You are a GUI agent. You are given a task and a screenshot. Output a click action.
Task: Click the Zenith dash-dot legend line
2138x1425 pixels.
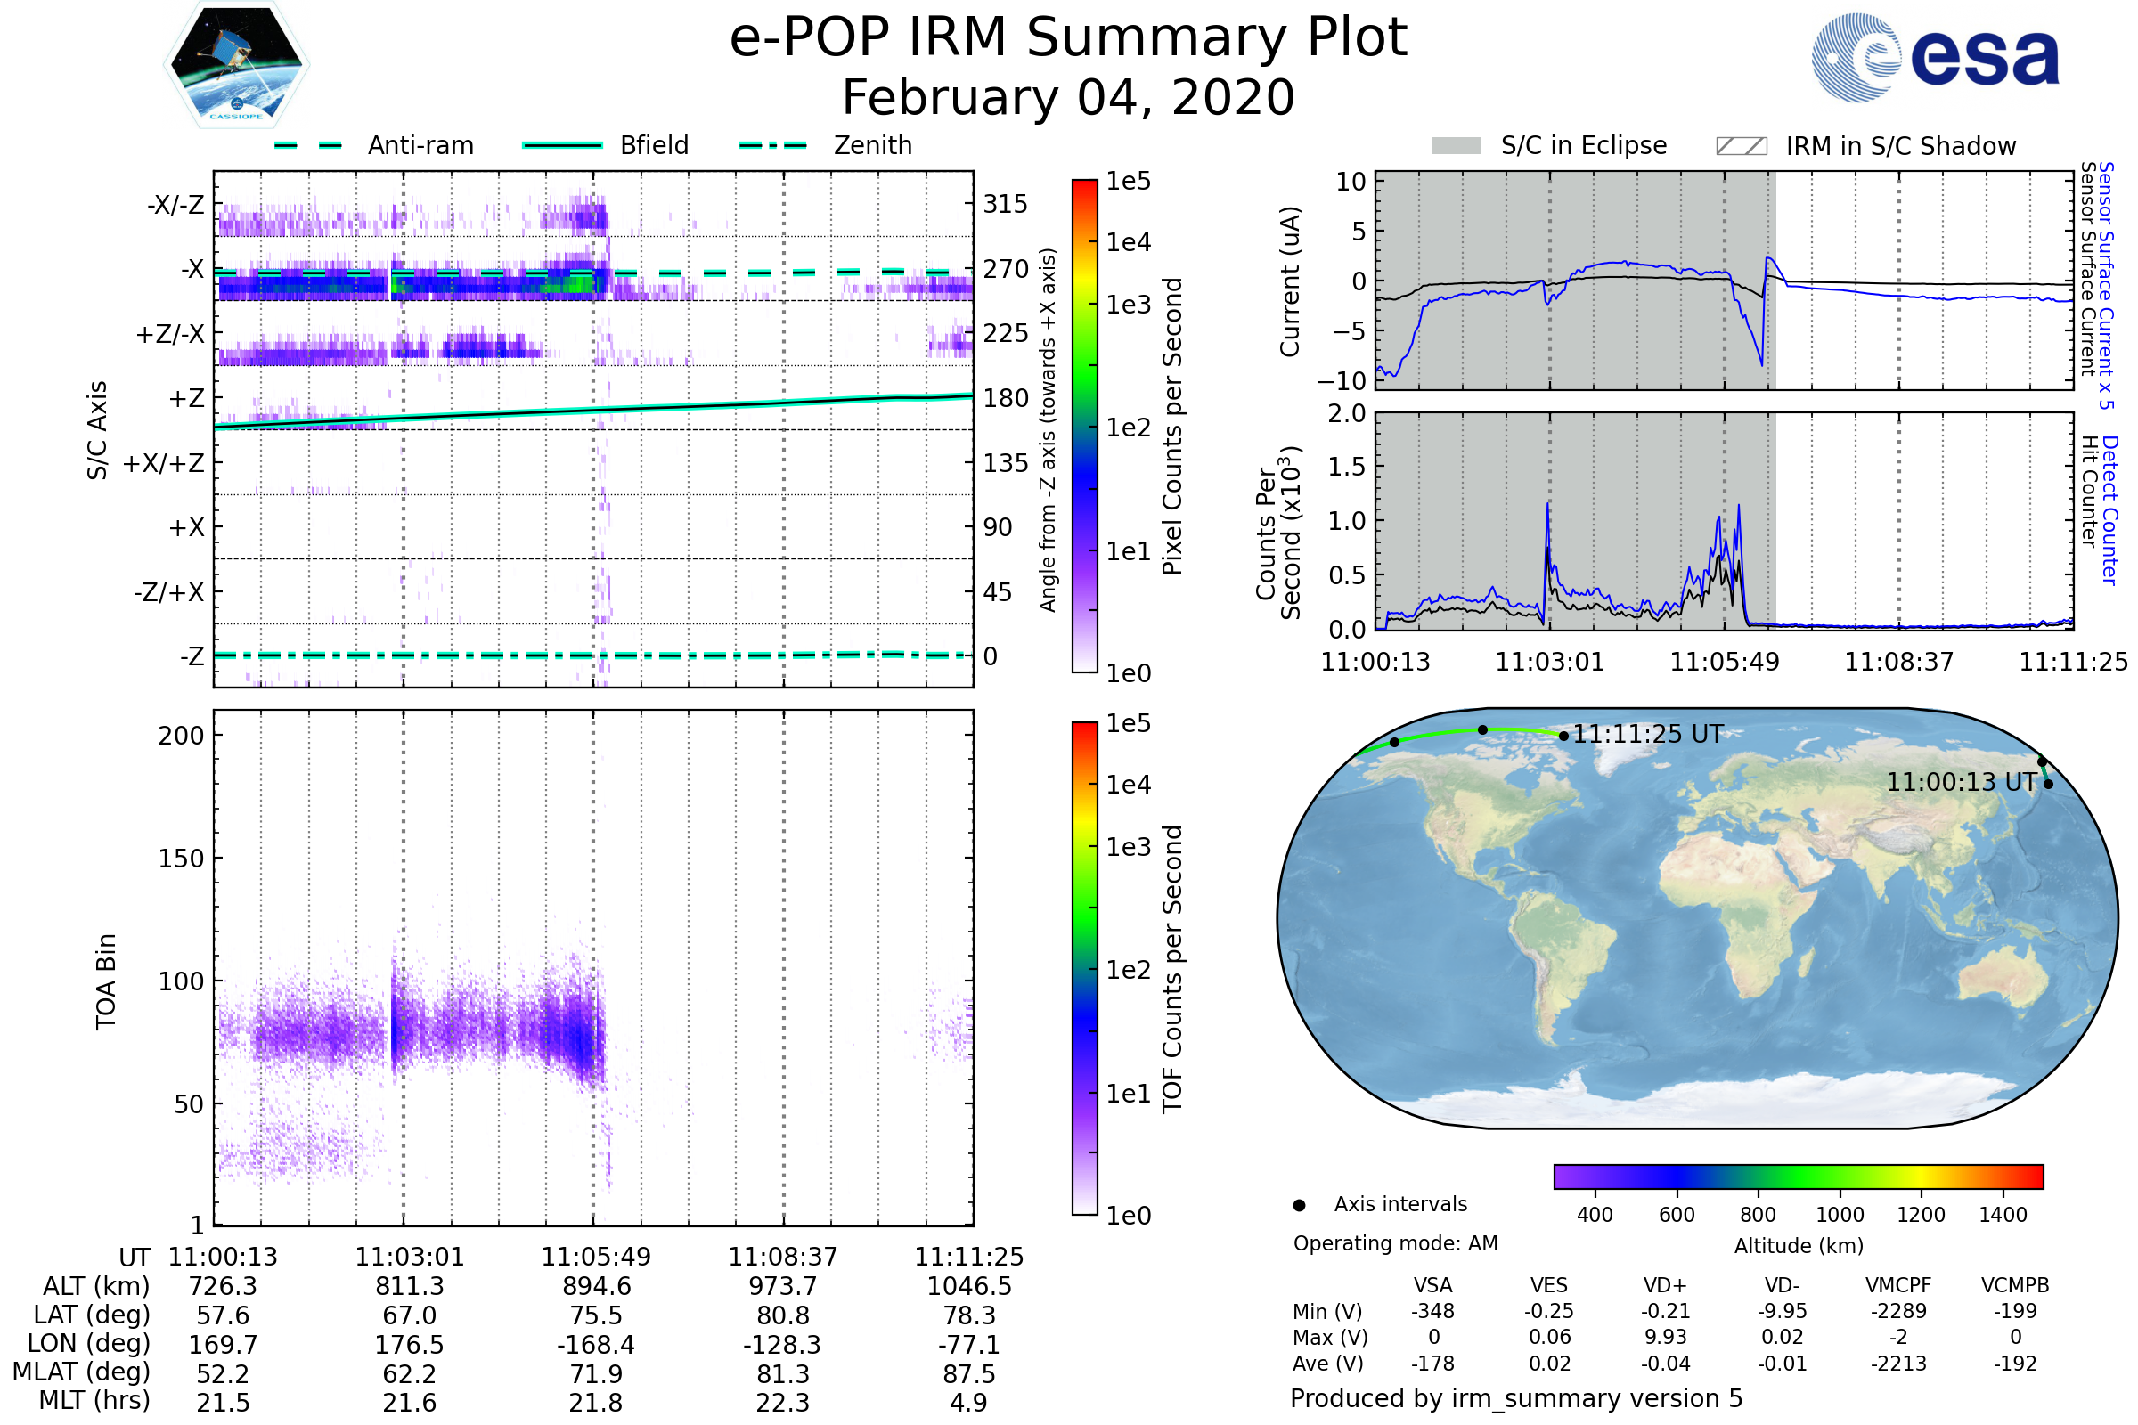[x=772, y=145]
